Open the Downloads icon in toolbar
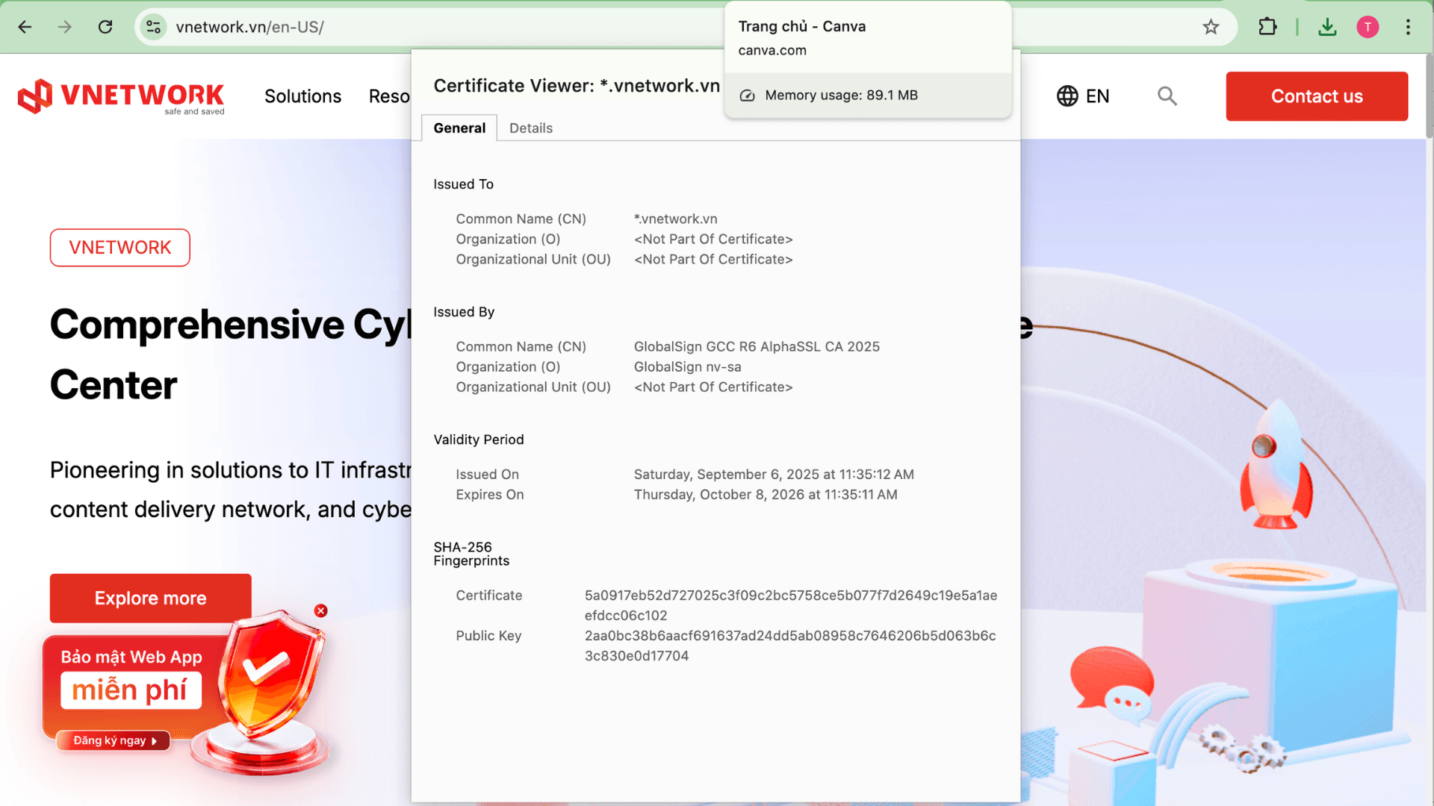1434x806 pixels. coord(1327,27)
